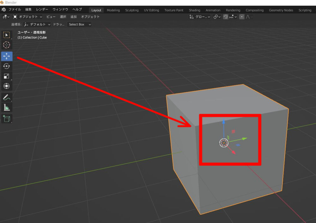This screenshot has height=223, width=316.
Task: Select the Select Box tool in toolbar
Action: 7,35
